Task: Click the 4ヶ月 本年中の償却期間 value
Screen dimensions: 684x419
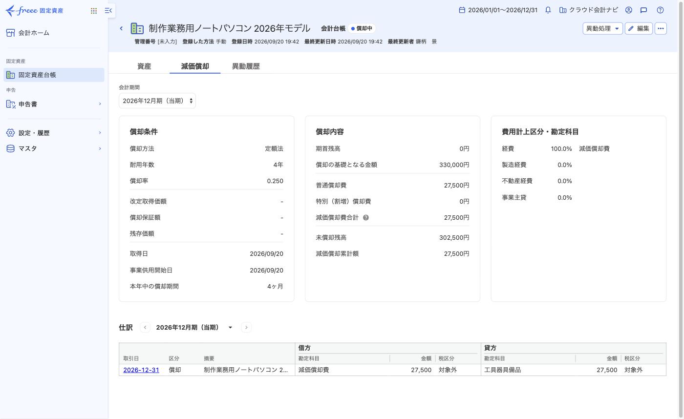Action: [275, 287]
